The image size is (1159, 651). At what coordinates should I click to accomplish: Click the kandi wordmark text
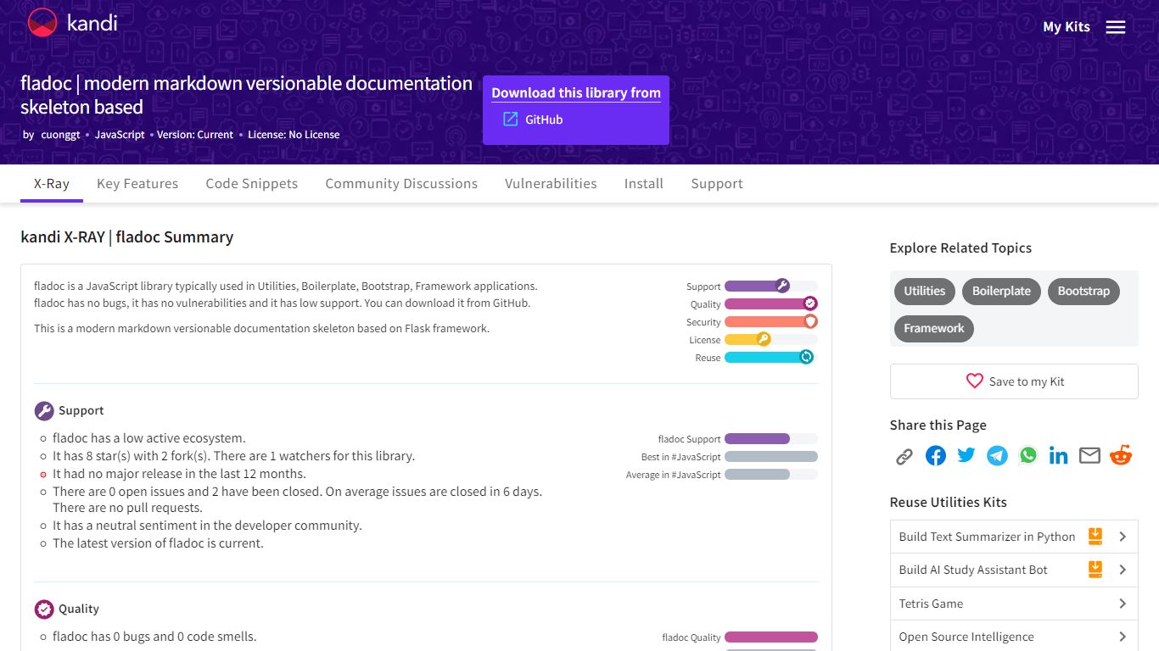pos(92,23)
